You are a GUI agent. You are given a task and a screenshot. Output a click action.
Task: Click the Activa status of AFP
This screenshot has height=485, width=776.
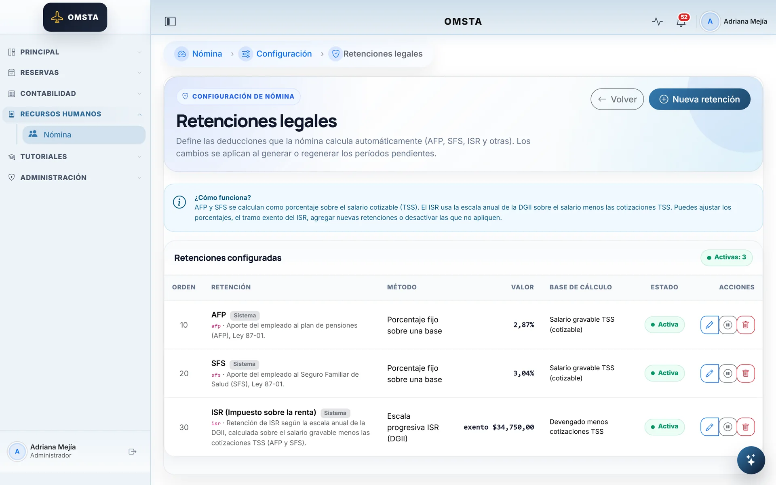pos(664,325)
